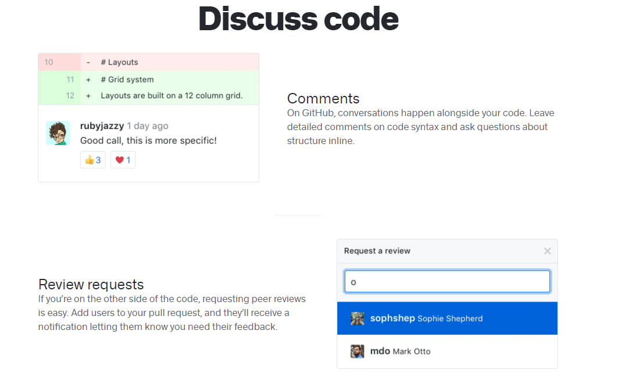Open rubyjazzy's avatar picture
Screen dimensions: 625x391
[x=58, y=132]
